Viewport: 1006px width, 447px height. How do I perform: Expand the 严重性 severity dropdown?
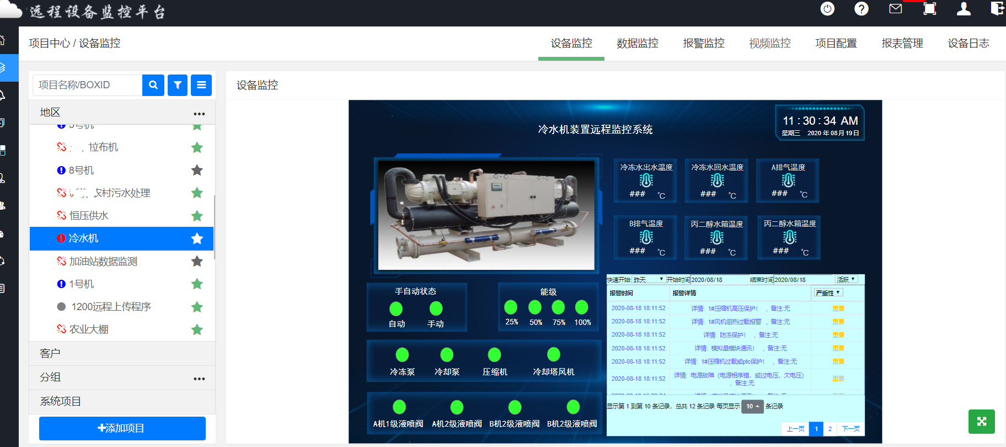point(828,293)
